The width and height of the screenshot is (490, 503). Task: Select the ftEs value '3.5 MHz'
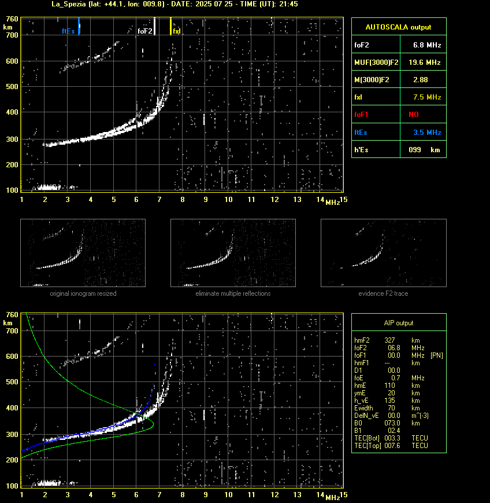[427, 132]
